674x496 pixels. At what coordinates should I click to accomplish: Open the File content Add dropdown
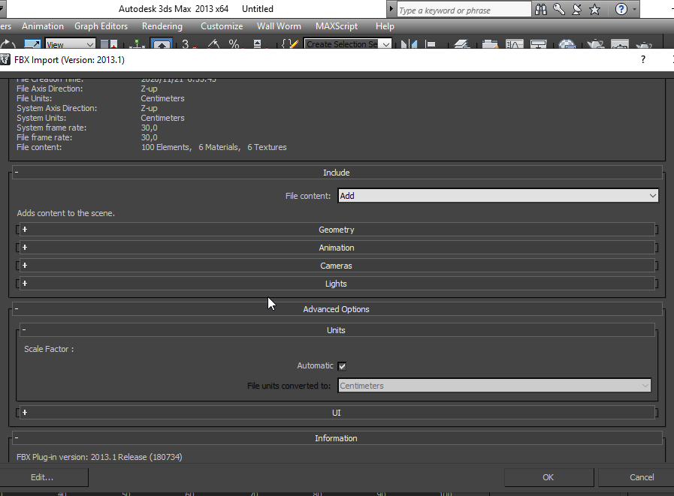497,196
